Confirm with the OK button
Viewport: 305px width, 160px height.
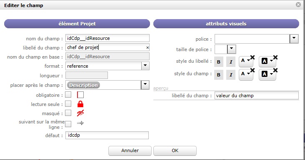pos(175,151)
